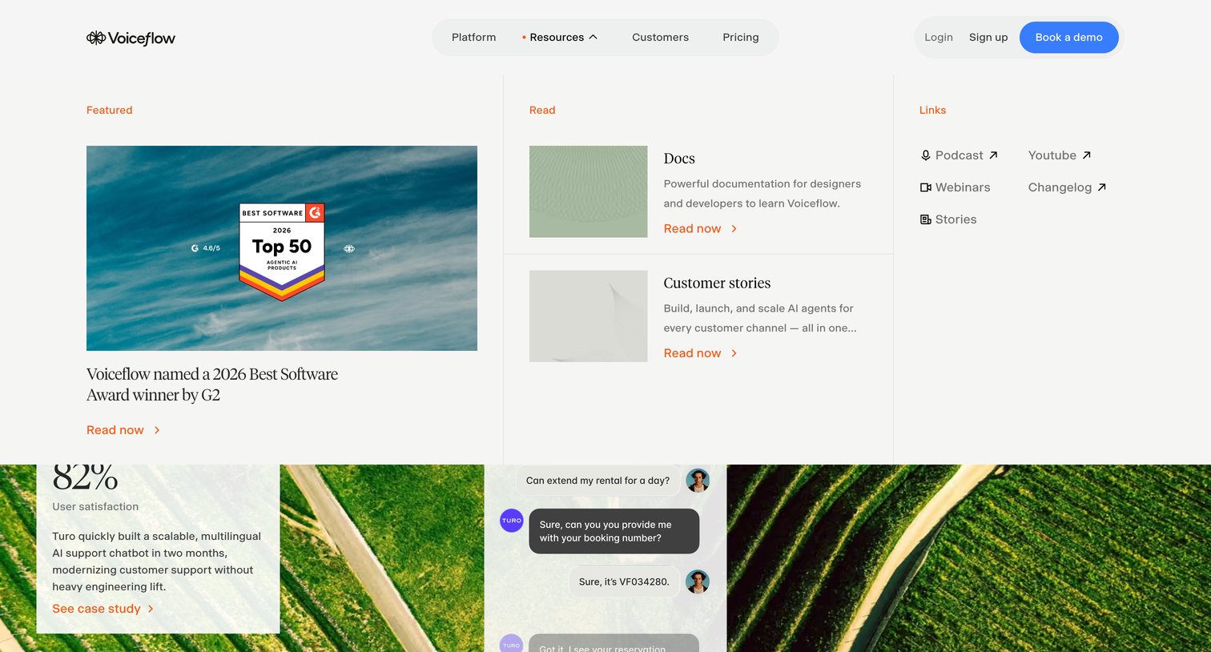Collapse the Resources dropdown menu
1211x652 pixels.
pos(559,38)
